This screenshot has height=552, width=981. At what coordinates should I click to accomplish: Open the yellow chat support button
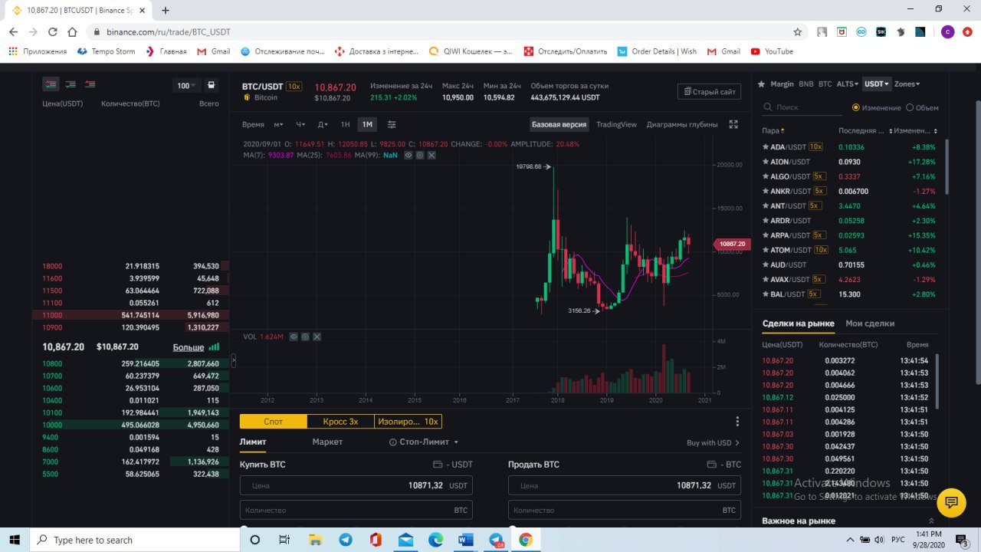click(x=951, y=503)
